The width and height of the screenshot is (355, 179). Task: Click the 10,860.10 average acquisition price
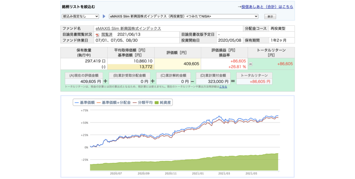(x=143, y=61)
